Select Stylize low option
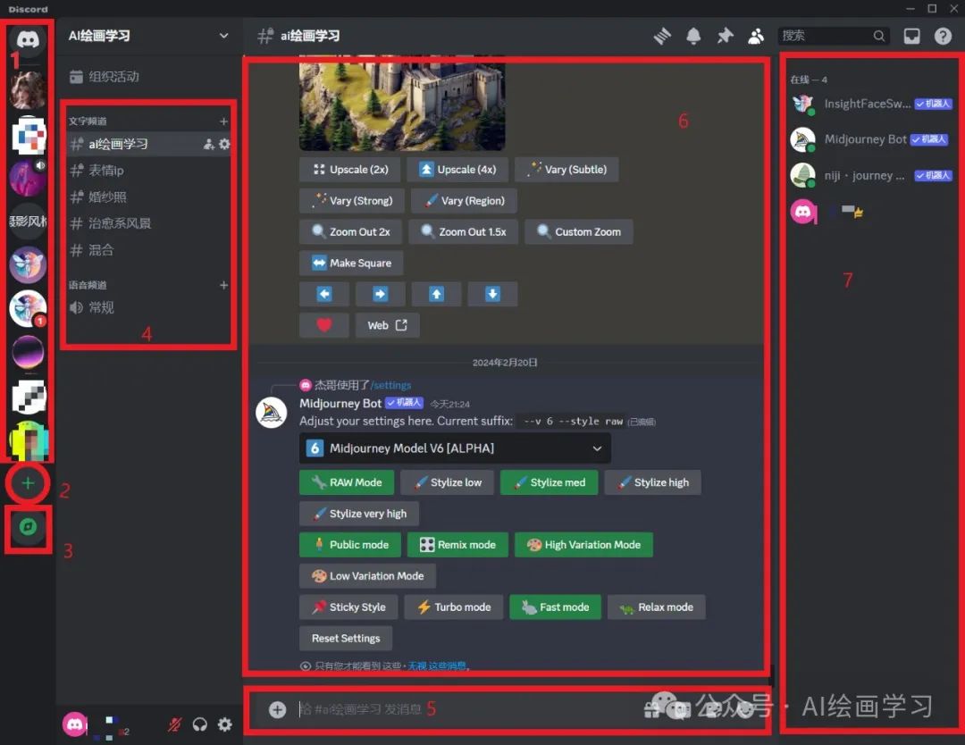The width and height of the screenshot is (965, 745). (447, 482)
